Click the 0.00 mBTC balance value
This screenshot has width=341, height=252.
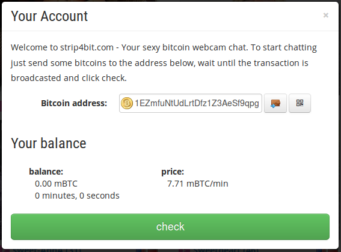(x=56, y=184)
